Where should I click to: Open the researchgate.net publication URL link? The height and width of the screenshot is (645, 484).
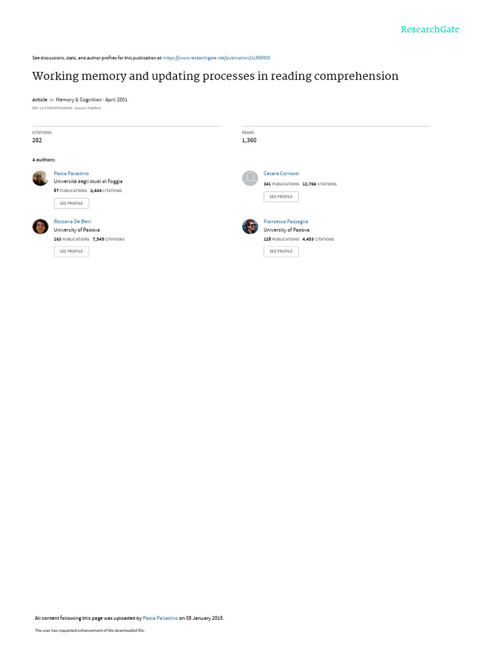pos(217,58)
